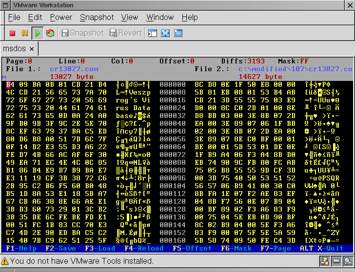The height and width of the screenshot is (272, 355).
Task: Open the Help menu
Action: pos(190,18)
